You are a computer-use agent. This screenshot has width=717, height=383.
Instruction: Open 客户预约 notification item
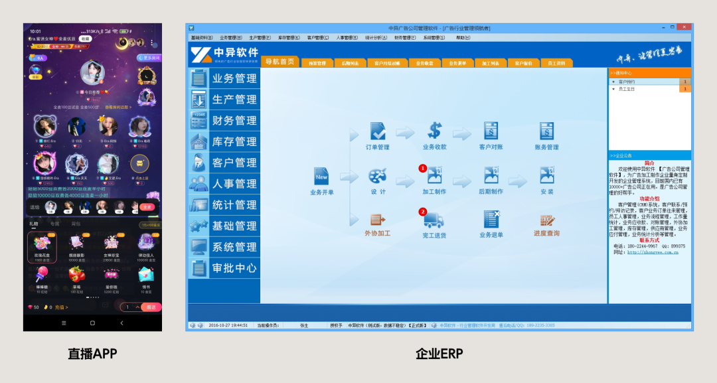[x=627, y=82]
